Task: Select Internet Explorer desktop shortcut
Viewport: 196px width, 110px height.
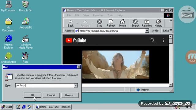Action: [8, 42]
